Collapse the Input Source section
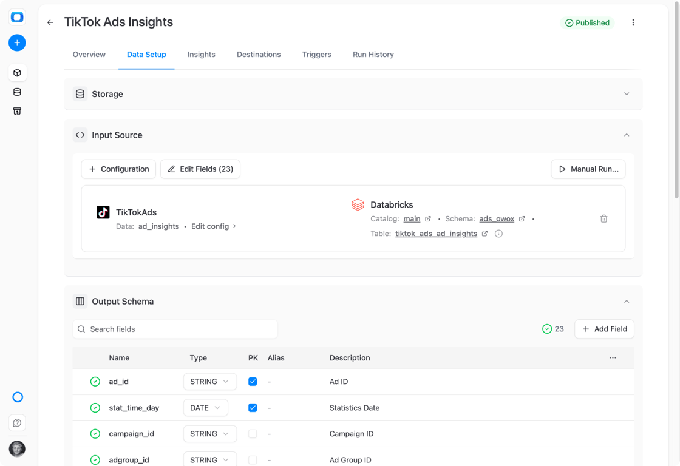680x466 pixels. [x=627, y=135]
